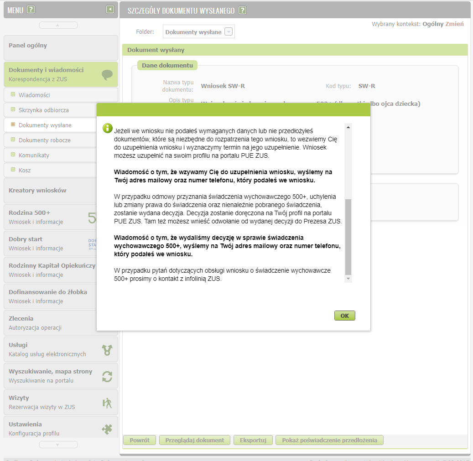Image resolution: width=473 pixels, height=461 pixels.
Task: Click Pokaż poświadczenie przedłożenia button
Action: click(x=329, y=440)
